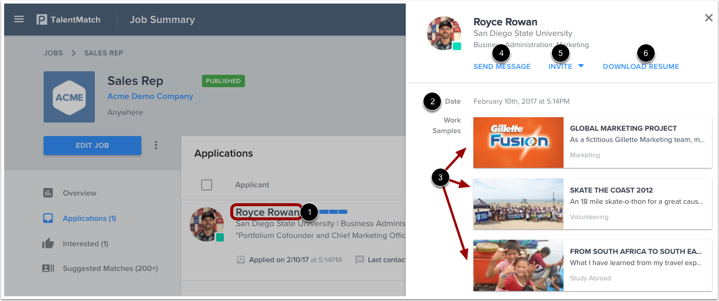Viewport: 719px width, 301px height.
Task: Open the Skate the Coast group photo thumbnail
Action: (518, 204)
